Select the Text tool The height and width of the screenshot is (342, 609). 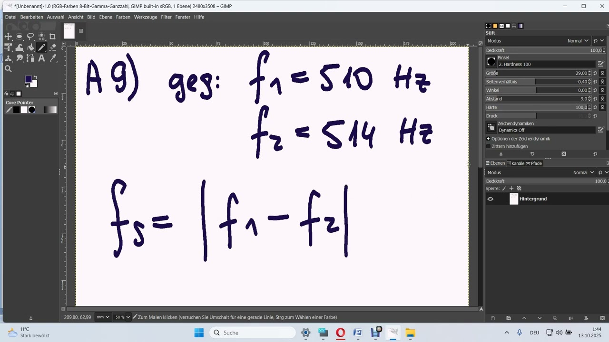point(42,58)
